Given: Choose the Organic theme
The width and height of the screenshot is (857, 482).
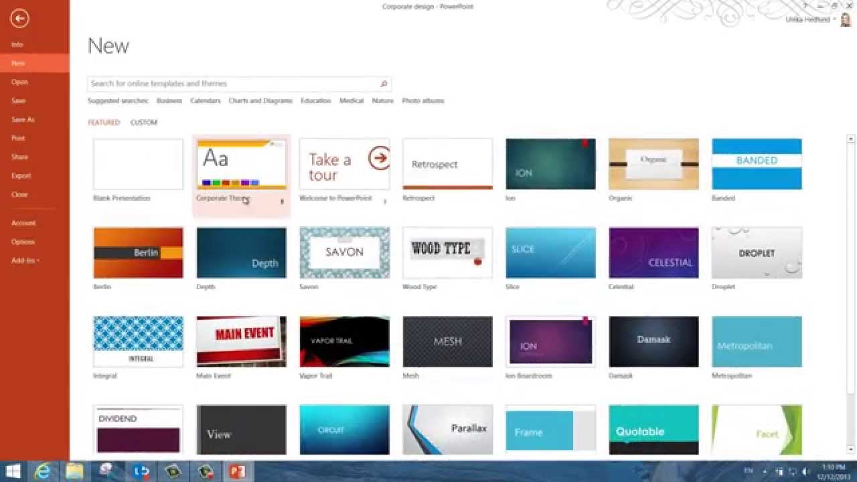Looking at the screenshot, I should pyautogui.click(x=653, y=164).
